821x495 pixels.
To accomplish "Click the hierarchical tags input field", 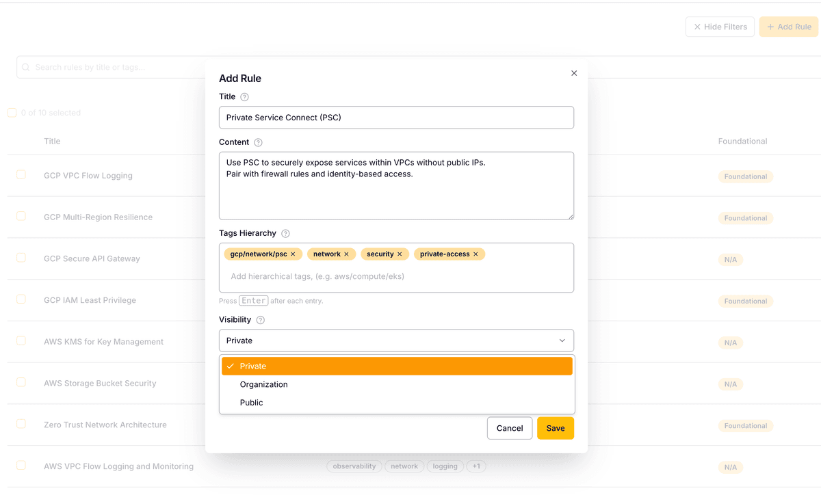I will 396,276.
